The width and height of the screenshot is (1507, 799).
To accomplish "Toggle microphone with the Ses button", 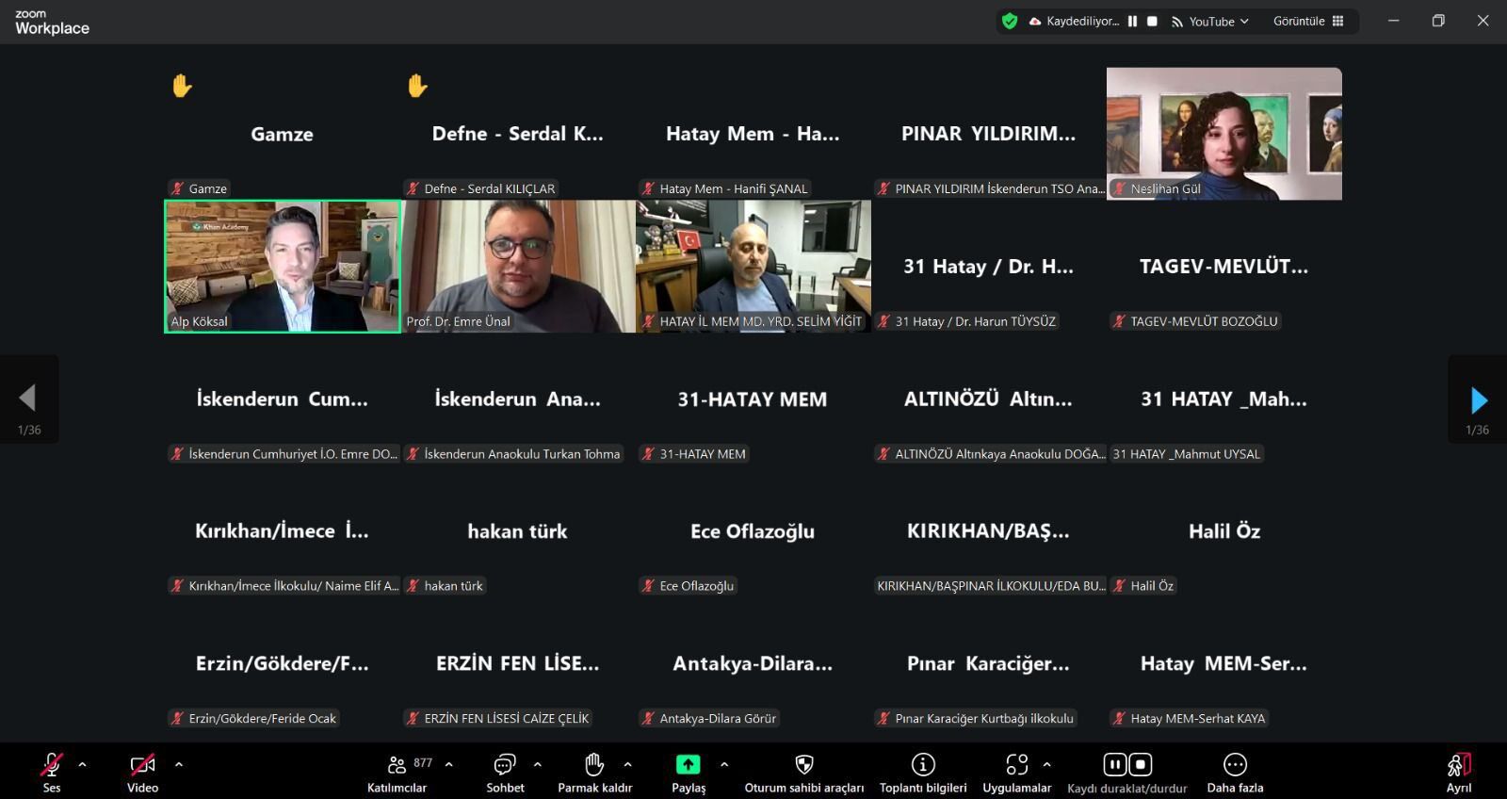I will coord(52,772).
